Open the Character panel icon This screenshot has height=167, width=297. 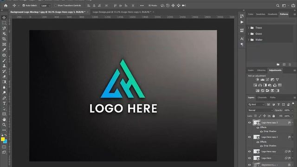[x=242, y=39]
